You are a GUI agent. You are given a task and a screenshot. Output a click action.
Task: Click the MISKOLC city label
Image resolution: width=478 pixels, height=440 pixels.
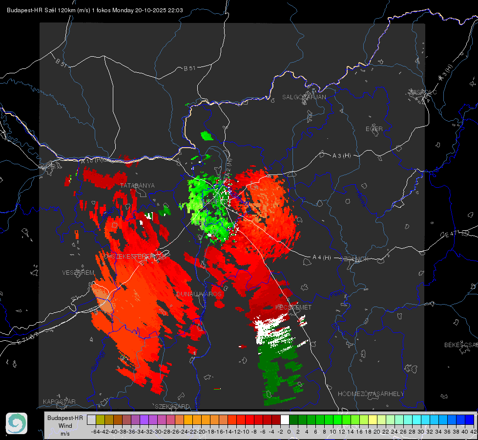tap(423, 92)
